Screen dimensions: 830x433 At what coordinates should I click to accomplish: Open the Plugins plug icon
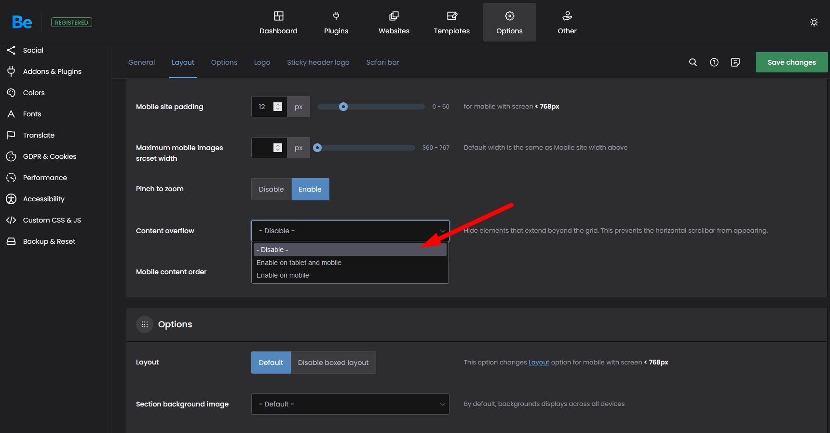(x=336, y=16)
